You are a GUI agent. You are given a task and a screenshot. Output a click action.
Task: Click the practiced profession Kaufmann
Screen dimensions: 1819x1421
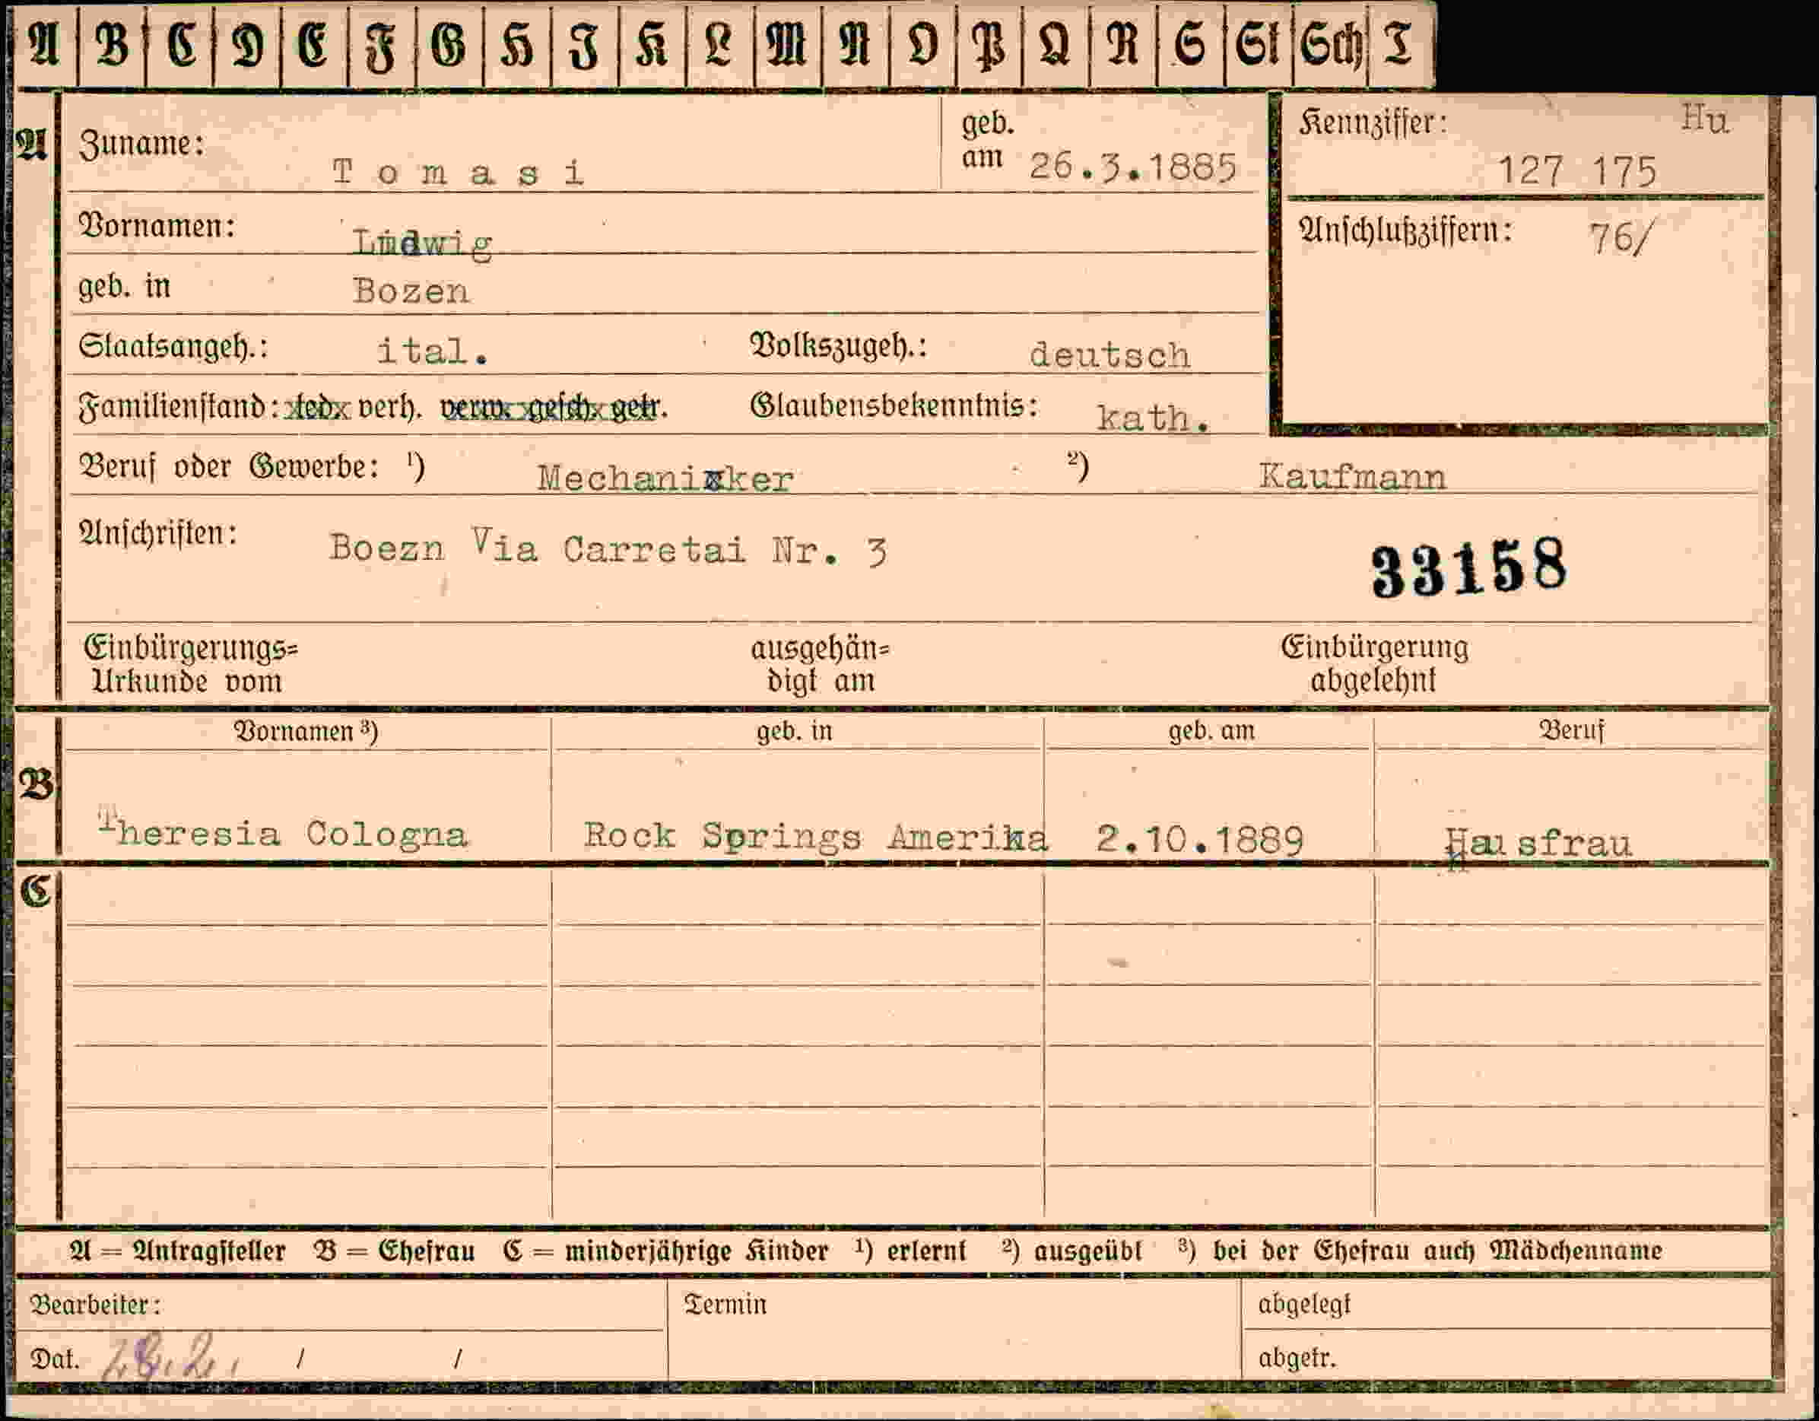coord(1353,476)
